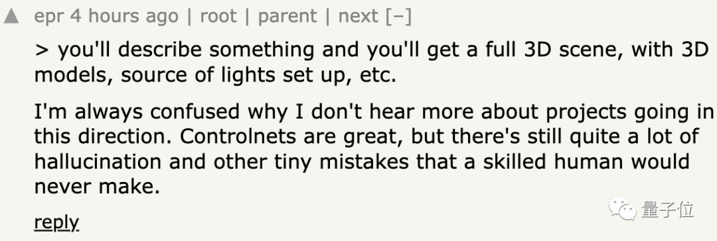717x241 pixels.
Task: Upvote the comment by epr
Action: tap(11, 17)
